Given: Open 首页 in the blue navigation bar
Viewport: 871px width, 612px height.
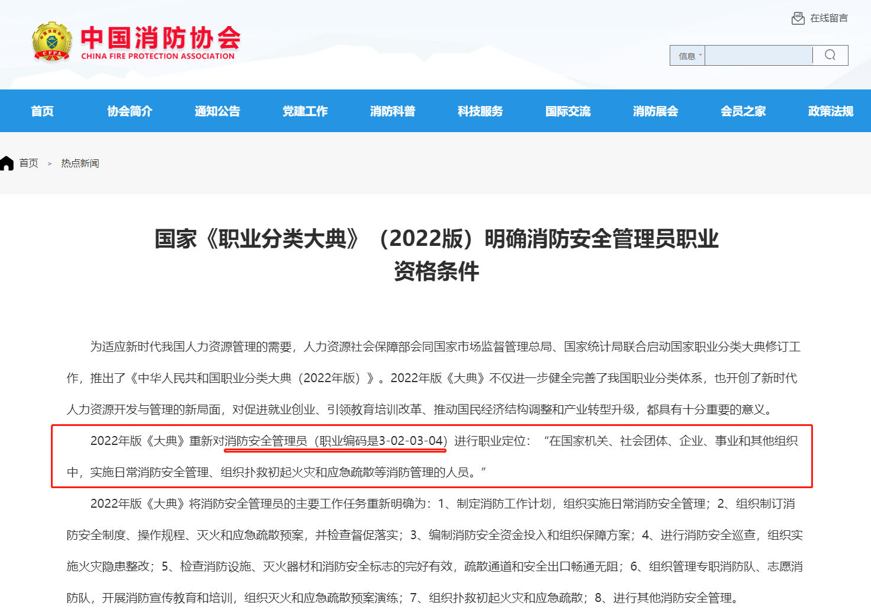Looking at the screenshot, I should (x=42, y=111).
